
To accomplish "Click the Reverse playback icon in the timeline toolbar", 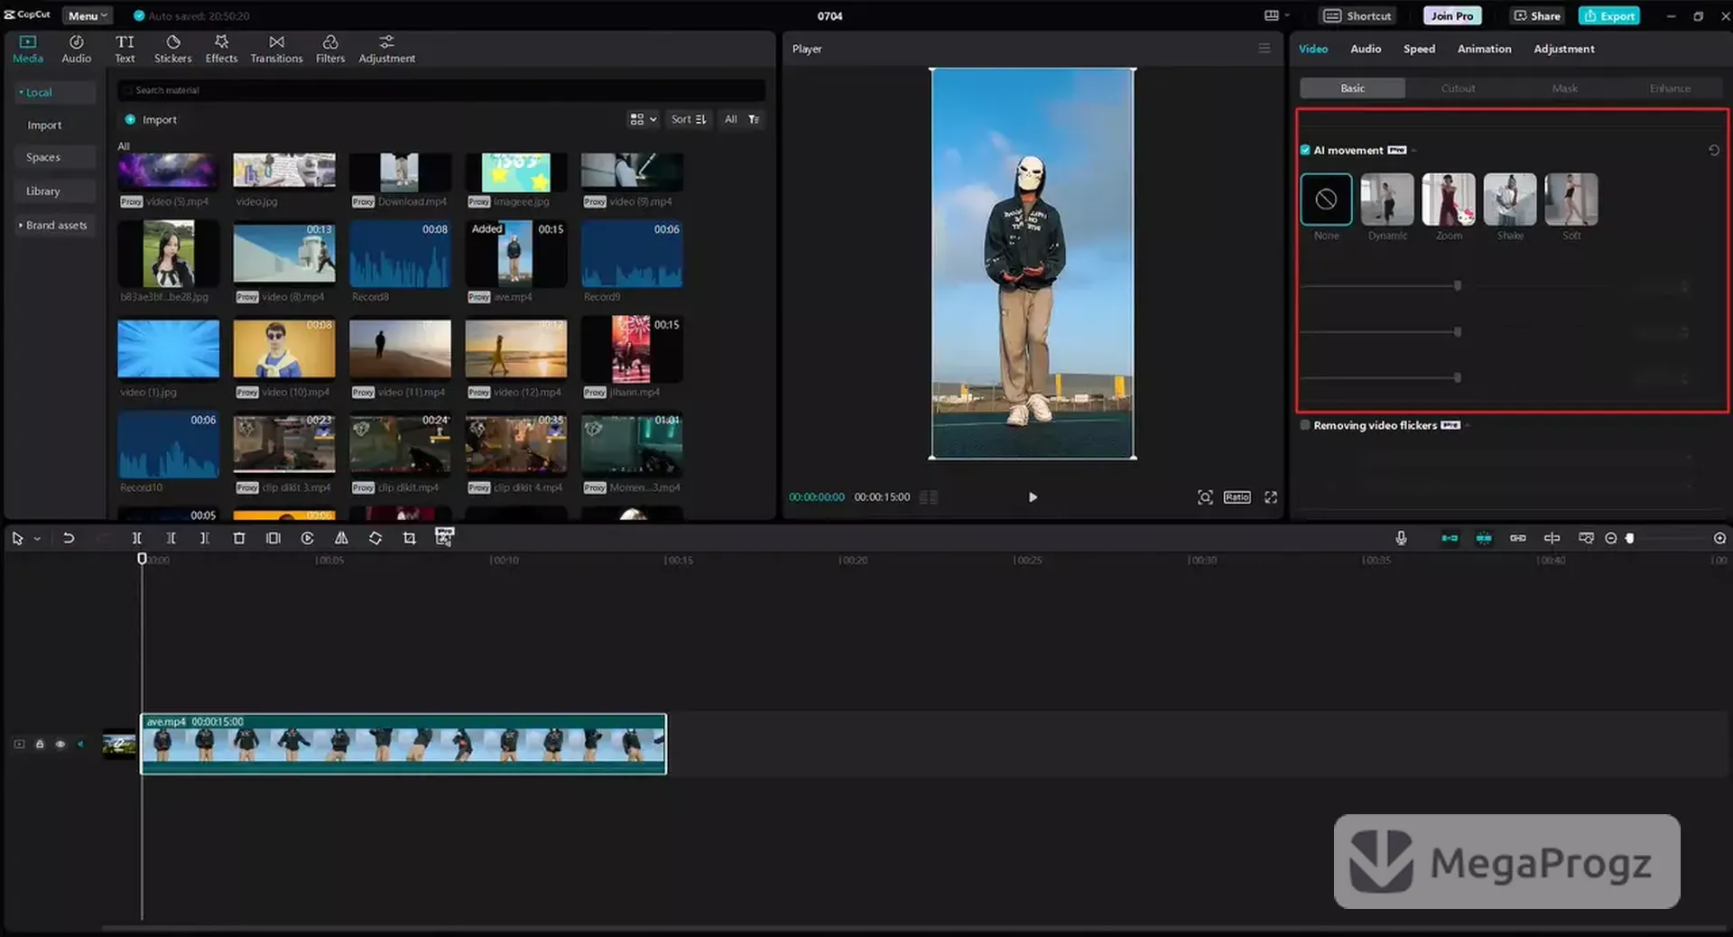I will tap(307, 538).
